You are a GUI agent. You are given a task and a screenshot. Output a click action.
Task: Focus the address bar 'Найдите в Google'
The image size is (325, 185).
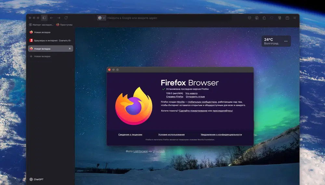169,18
